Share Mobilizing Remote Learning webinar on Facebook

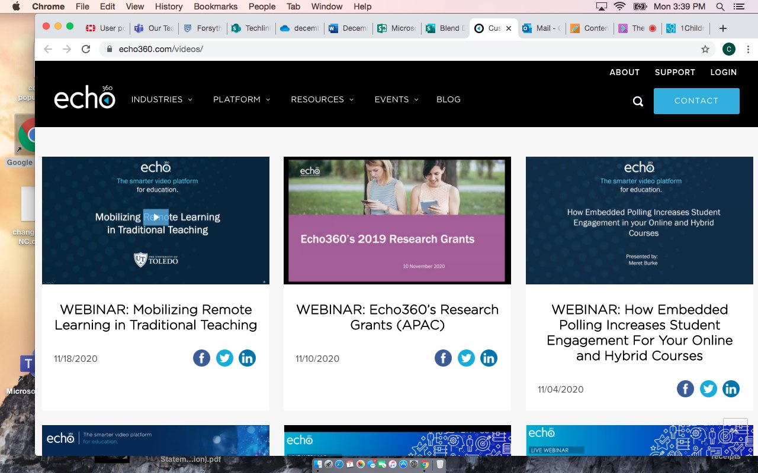201,358
